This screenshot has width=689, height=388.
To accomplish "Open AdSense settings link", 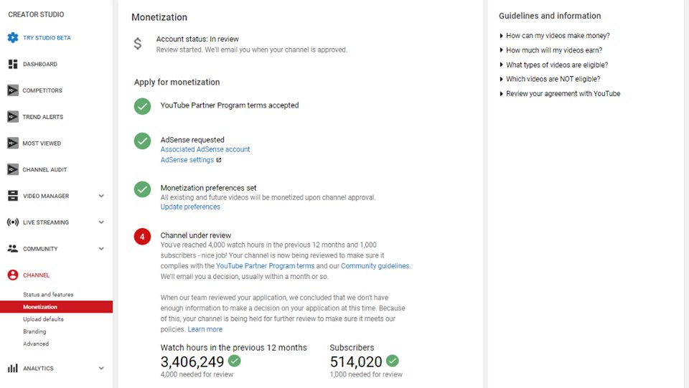I will [x=187, y=160].
